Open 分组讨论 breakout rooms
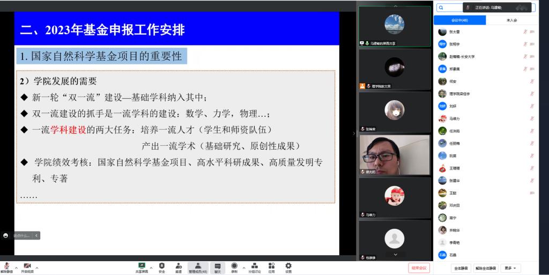Screen dimensions: 549x275 click(254, 266)
